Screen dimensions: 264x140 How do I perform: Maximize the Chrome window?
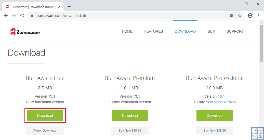(x=246, y=4)
